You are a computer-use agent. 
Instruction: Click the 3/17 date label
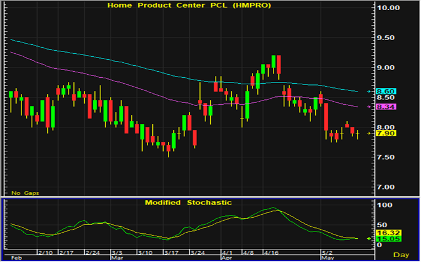171,252
